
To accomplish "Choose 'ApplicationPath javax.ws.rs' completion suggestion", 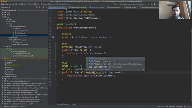I will click(115, 67).
